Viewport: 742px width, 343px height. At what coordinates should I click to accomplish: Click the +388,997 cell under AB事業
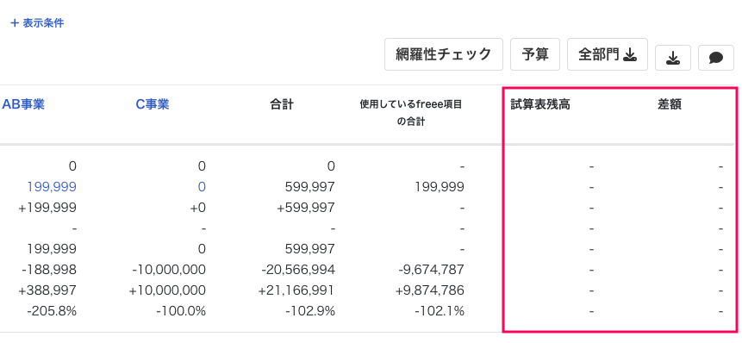pyautogui.click(x=47, y=290)
